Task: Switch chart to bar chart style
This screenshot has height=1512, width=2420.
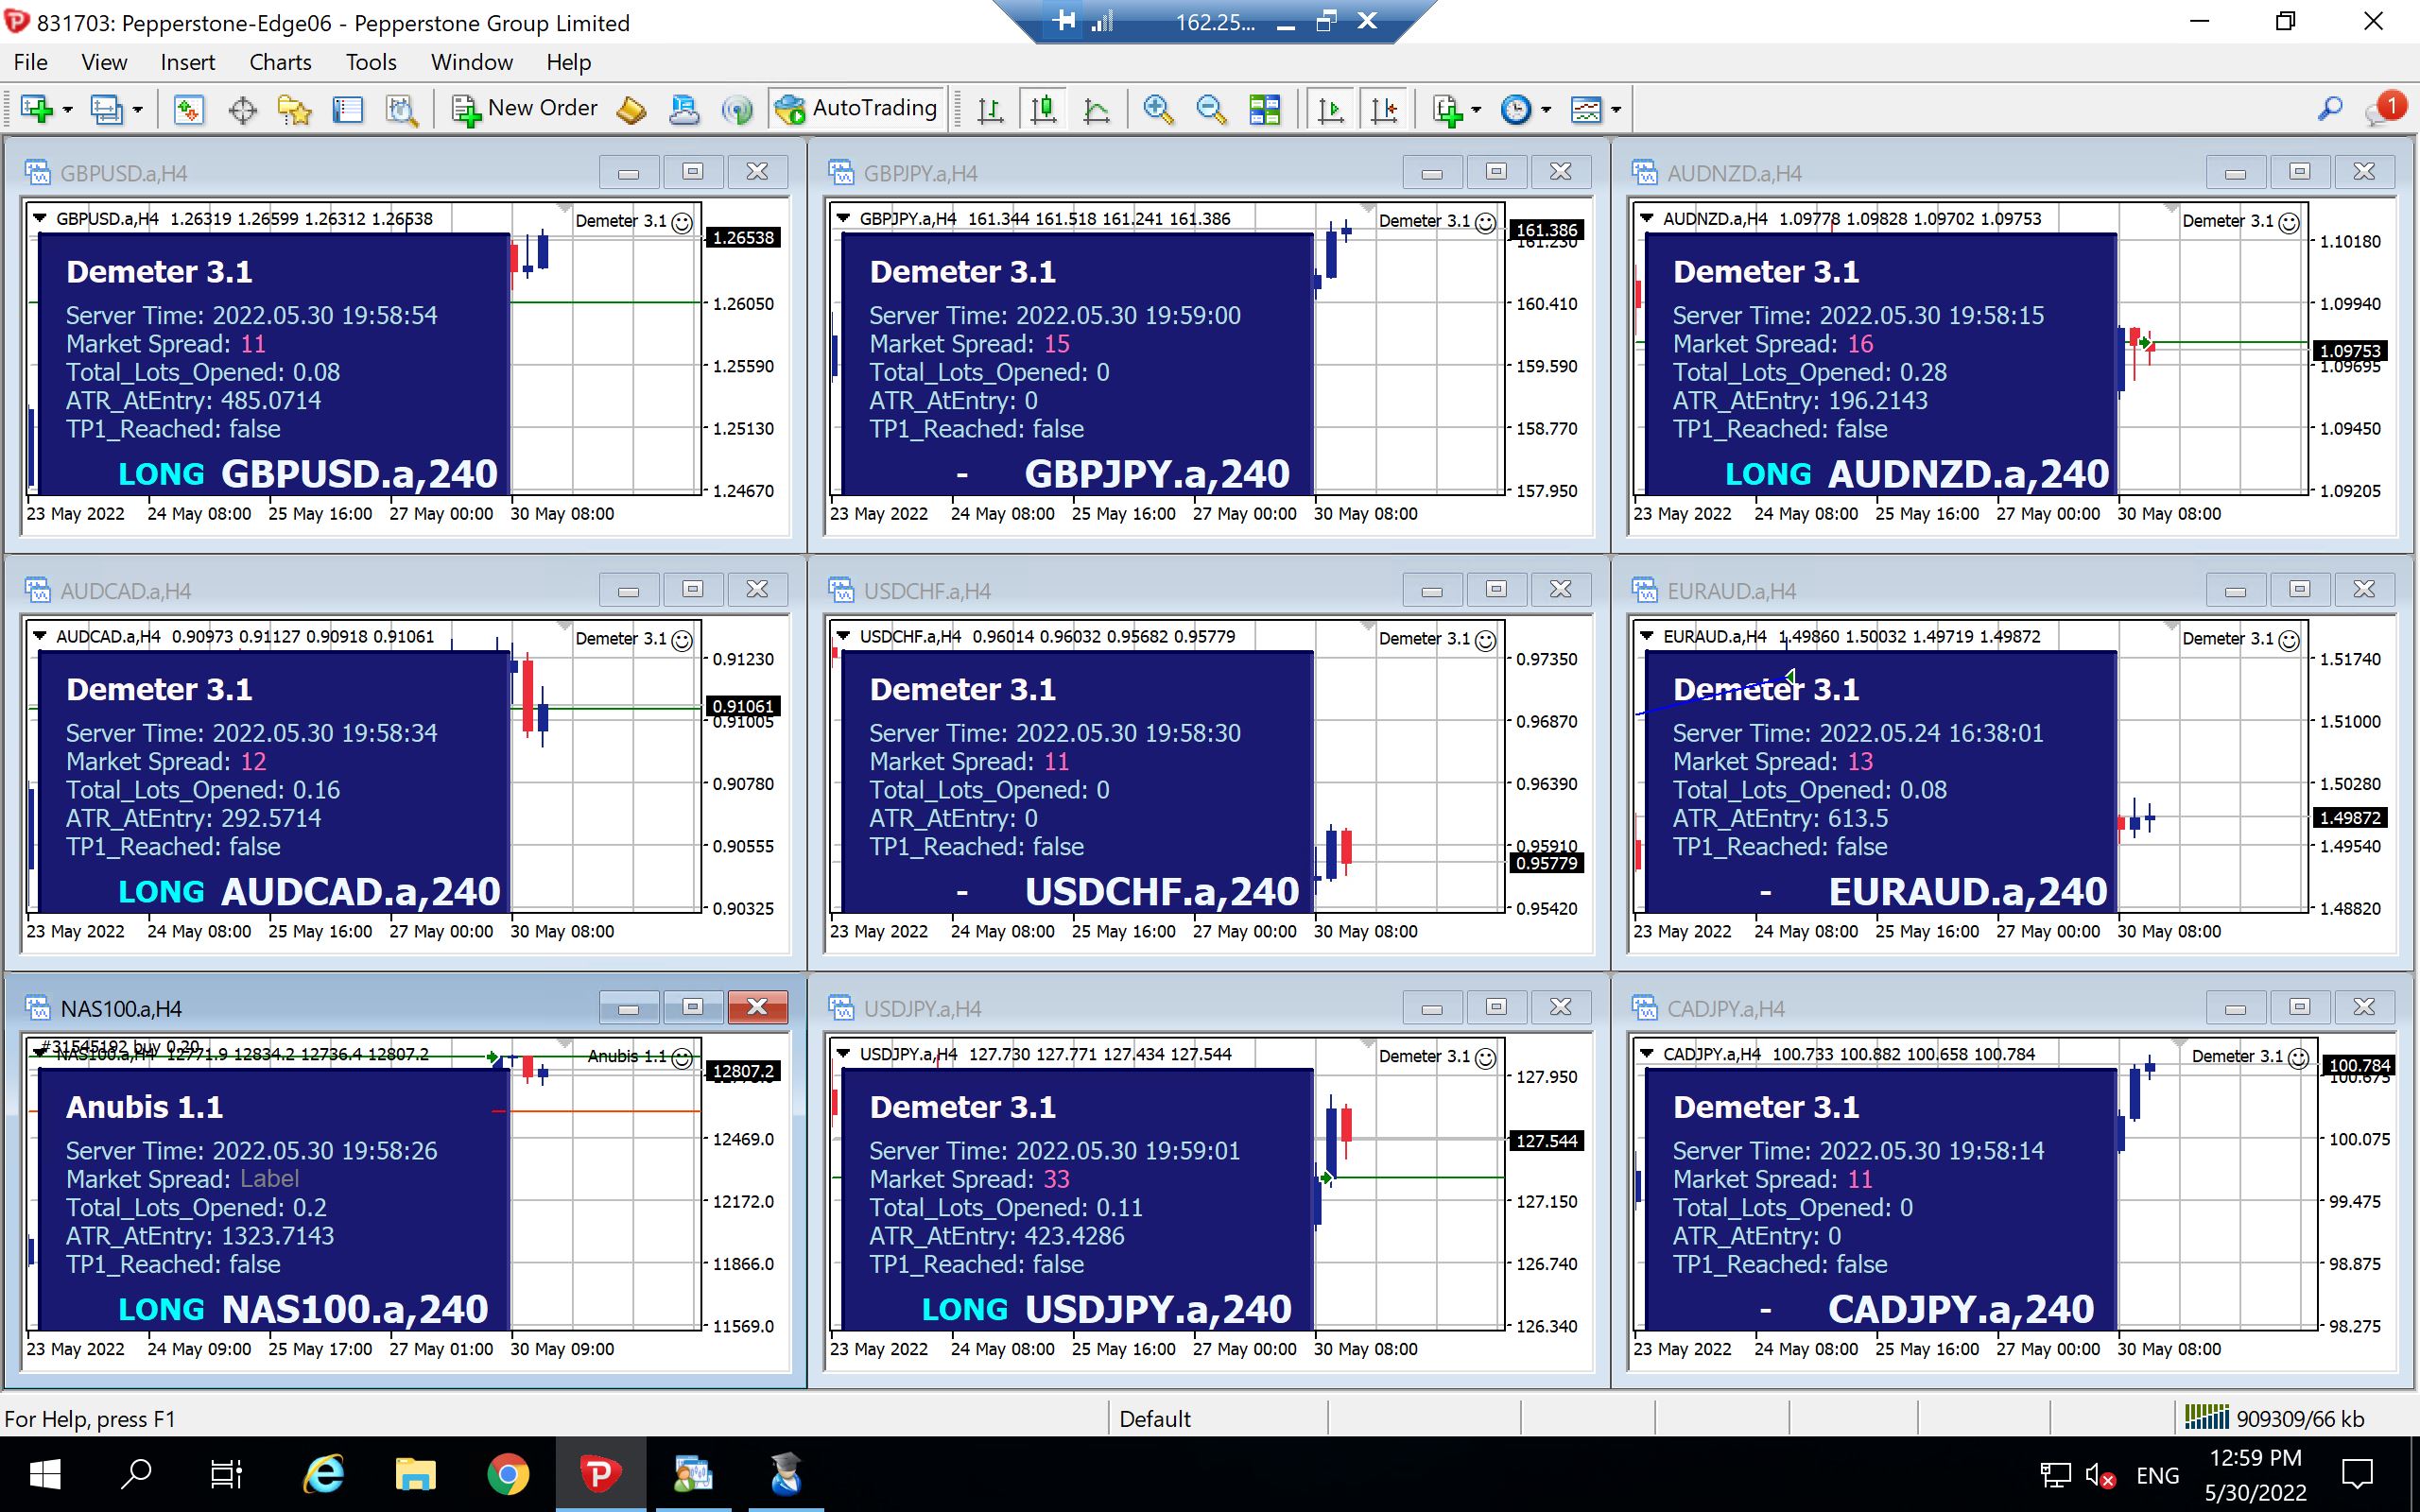Action: (991, 109)
